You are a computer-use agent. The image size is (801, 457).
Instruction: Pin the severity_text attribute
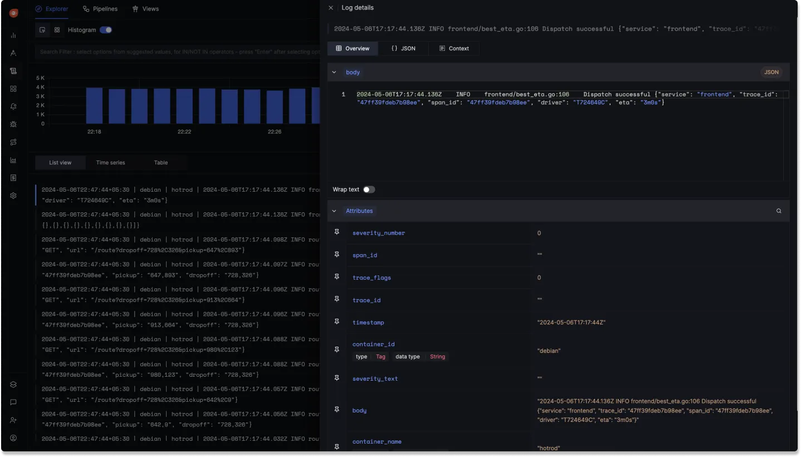(336, 378)
